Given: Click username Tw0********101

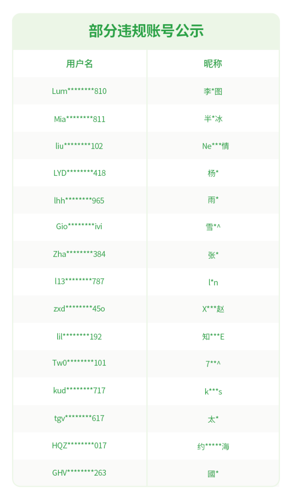Looking at the screenshot, I should click(79, 363).
